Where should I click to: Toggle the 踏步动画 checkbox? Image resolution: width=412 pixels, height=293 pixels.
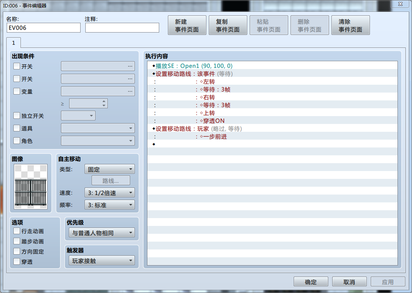(x=17, y=241)
